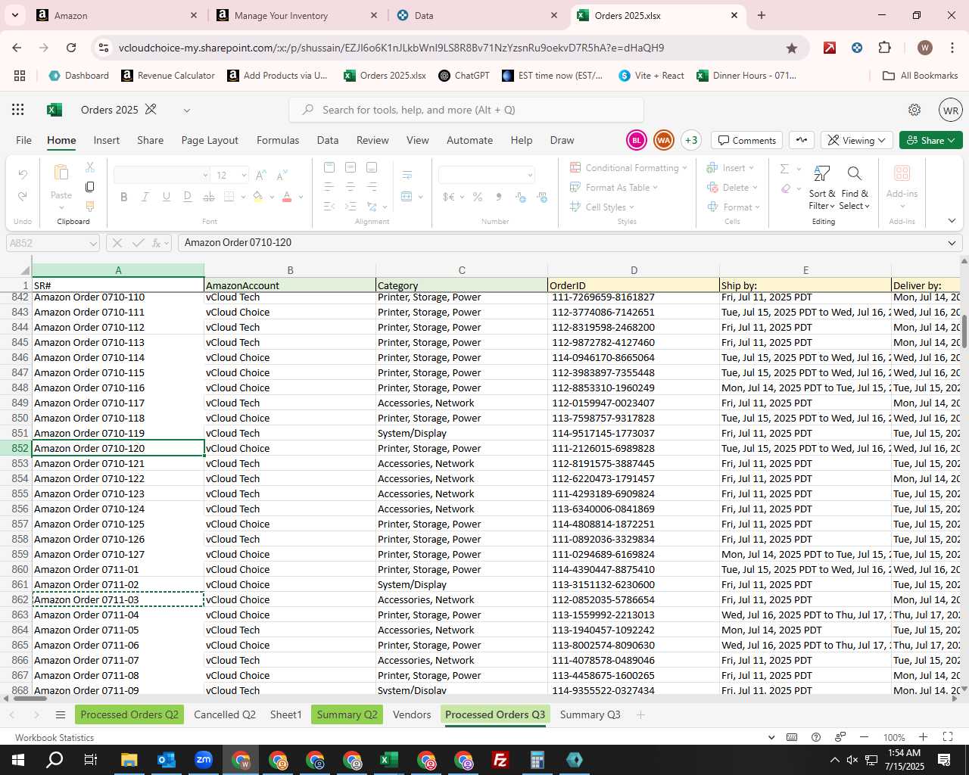
Task: Click the search box for tools and help
Action: click(x=466, y=110)
